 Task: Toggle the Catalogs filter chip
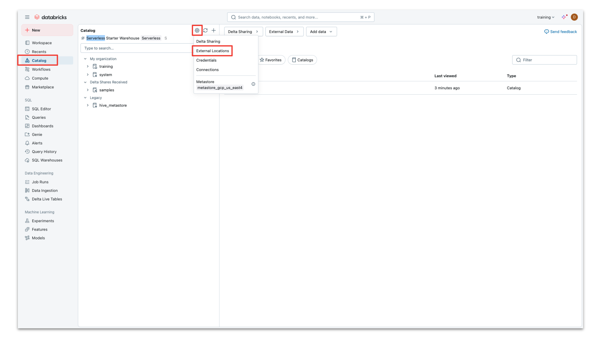[302, 60]
